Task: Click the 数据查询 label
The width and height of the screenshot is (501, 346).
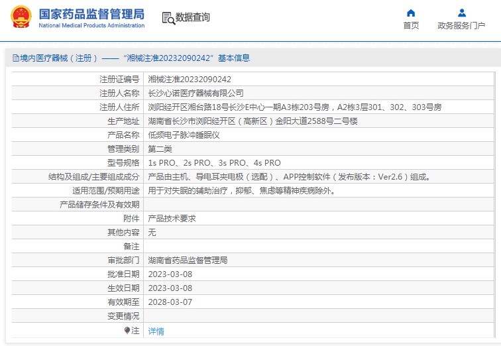Action: click(193, 17)
